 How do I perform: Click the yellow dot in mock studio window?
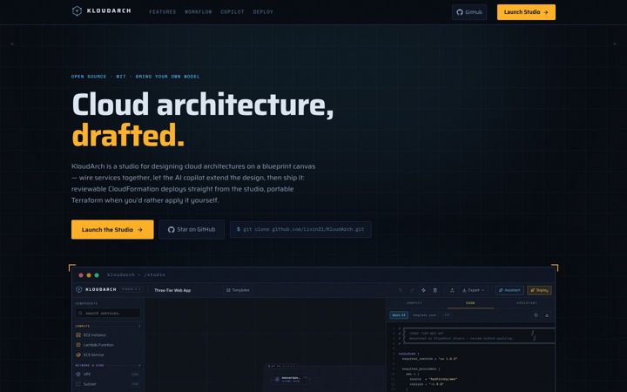(89, 275)
